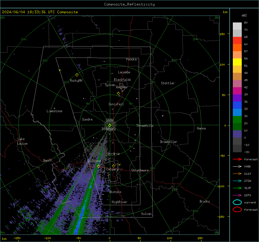Click the Sylvan label on the map
Image resolution: width=259 pixels, height=242 pixels.
[110, 85]
